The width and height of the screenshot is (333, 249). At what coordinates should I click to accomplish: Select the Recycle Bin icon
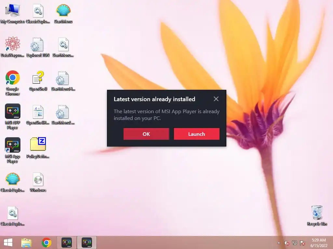tap(317, 215)
